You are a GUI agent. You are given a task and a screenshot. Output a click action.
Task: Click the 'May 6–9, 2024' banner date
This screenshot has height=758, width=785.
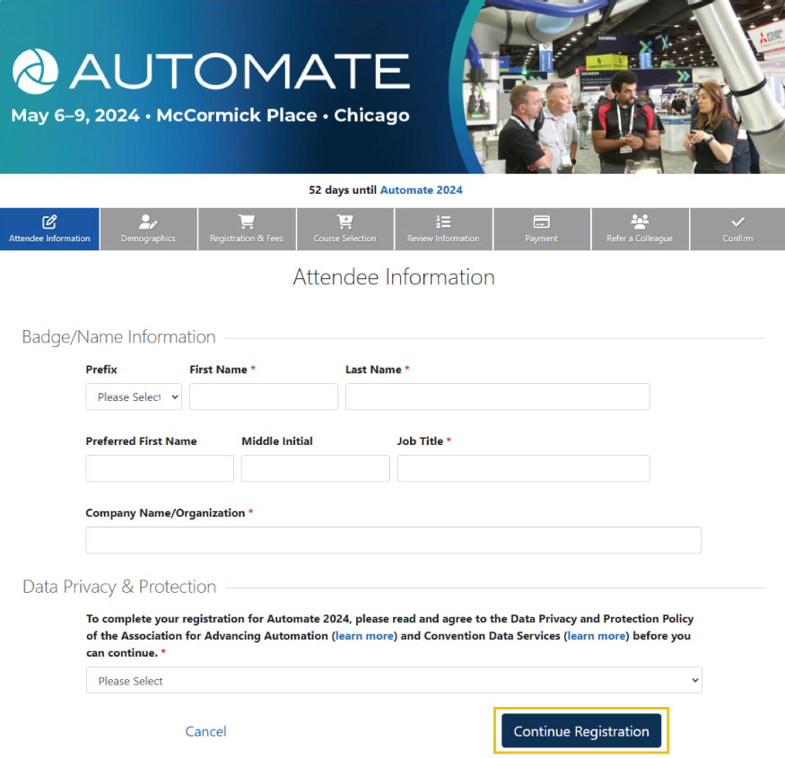(x=75, y=116)
